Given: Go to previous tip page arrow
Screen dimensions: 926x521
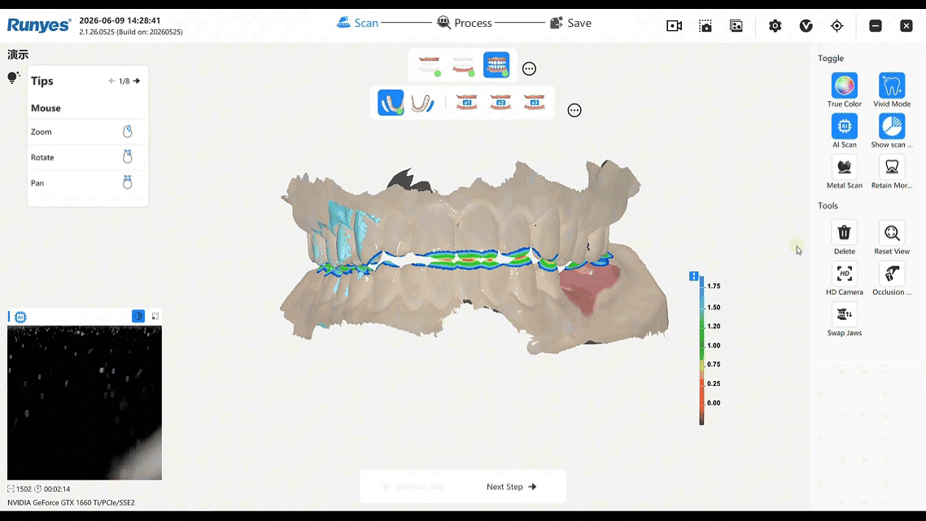Looking at the screenshot, I should point(111,81).
